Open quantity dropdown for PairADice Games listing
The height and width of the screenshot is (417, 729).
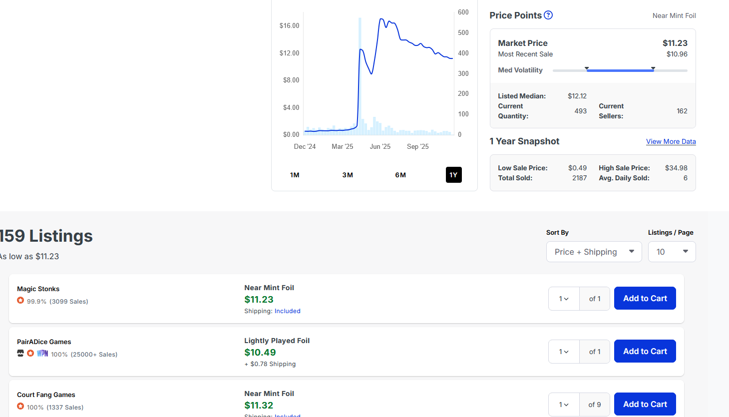(x=564, y=352)
